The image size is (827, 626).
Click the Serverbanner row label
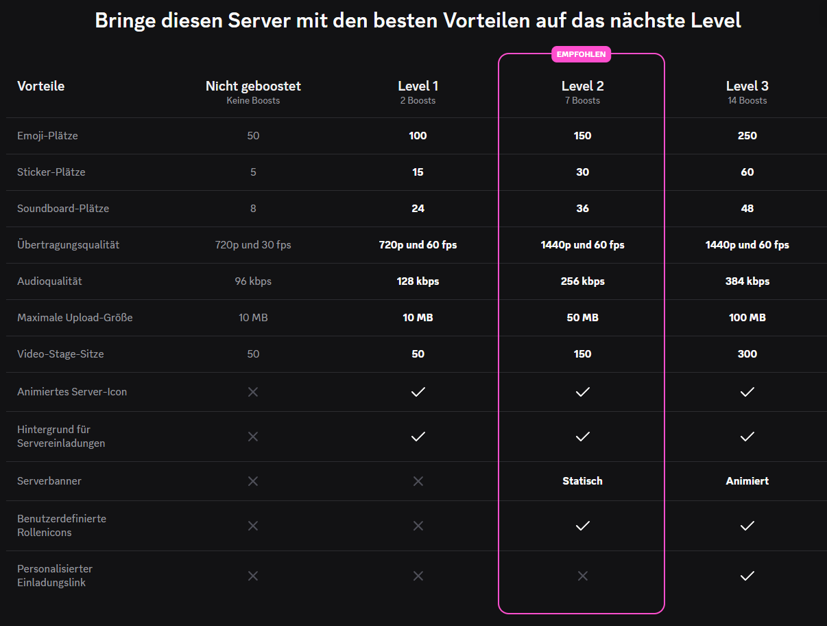[49, 481]
